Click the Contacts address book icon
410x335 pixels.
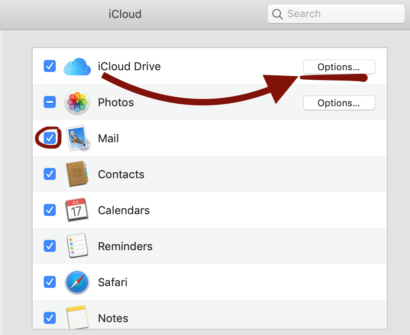(77, 174)
